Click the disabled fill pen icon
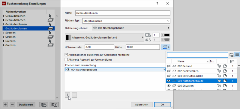Image resolution: width=240 pixels, height=109 pixels. tap(148, 40)
